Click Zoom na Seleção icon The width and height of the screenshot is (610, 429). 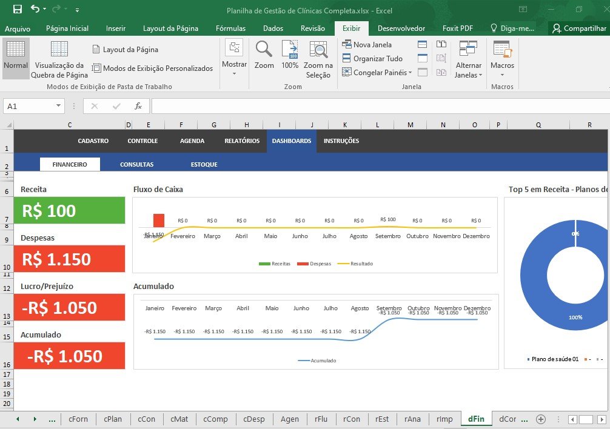pos(318,59)
